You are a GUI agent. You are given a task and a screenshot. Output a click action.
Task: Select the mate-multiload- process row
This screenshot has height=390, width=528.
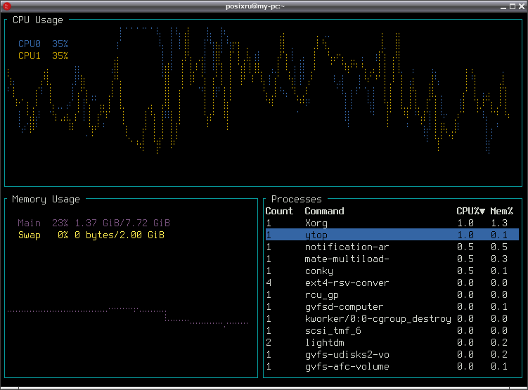(x=392, y=259)
